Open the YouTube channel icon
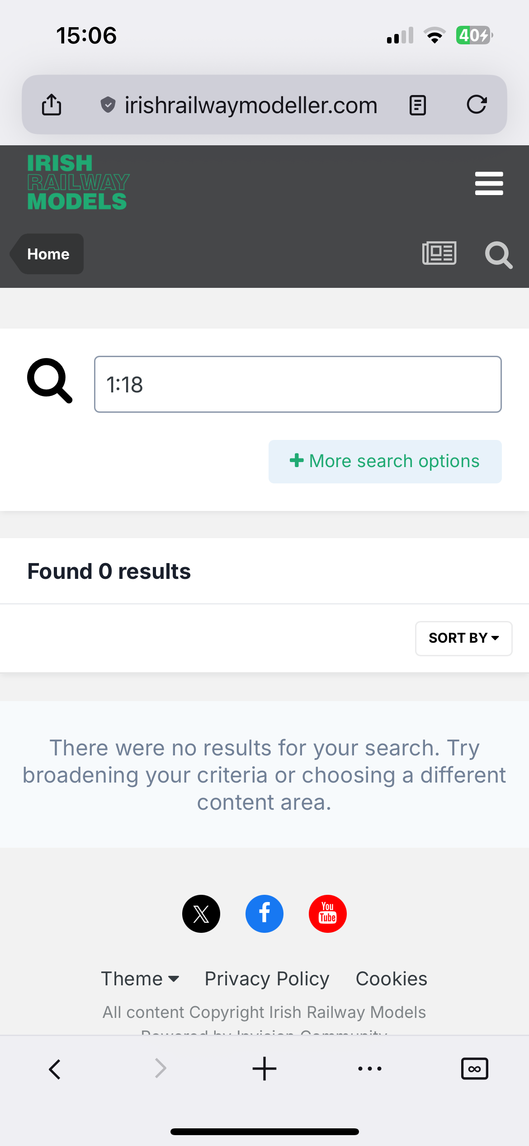The width and height of the screenshot is (529, 1146). point(328,914)
